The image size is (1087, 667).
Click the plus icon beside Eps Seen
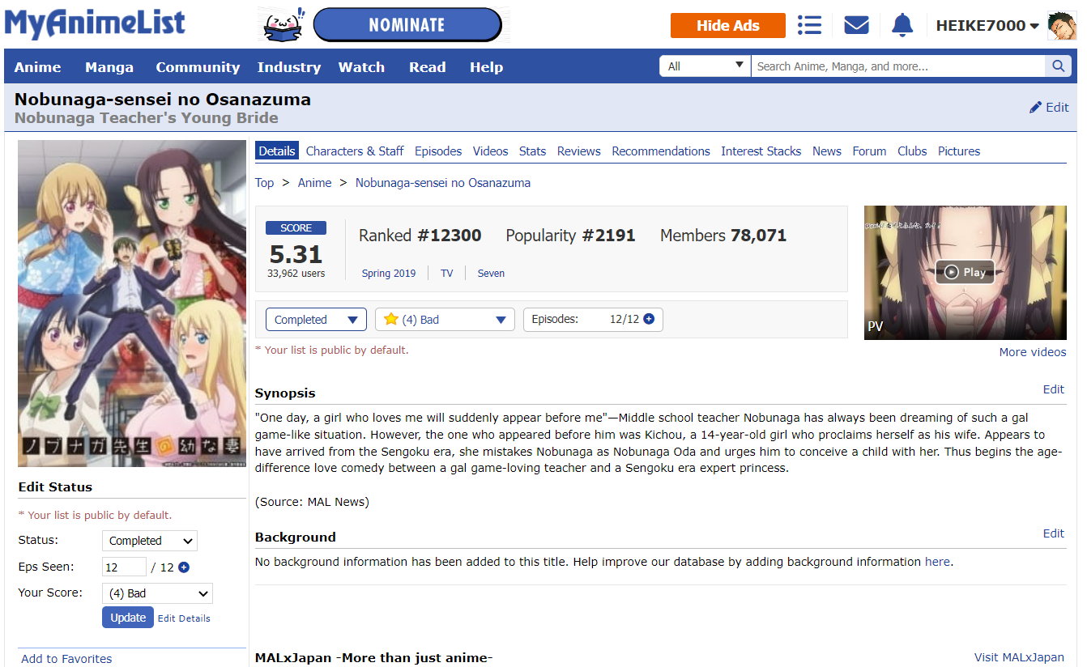[184, 567]
